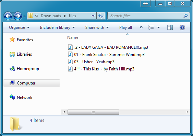Screen dimensions: 193x136
Task: Open the Share with menu
Action: point(97,27)
